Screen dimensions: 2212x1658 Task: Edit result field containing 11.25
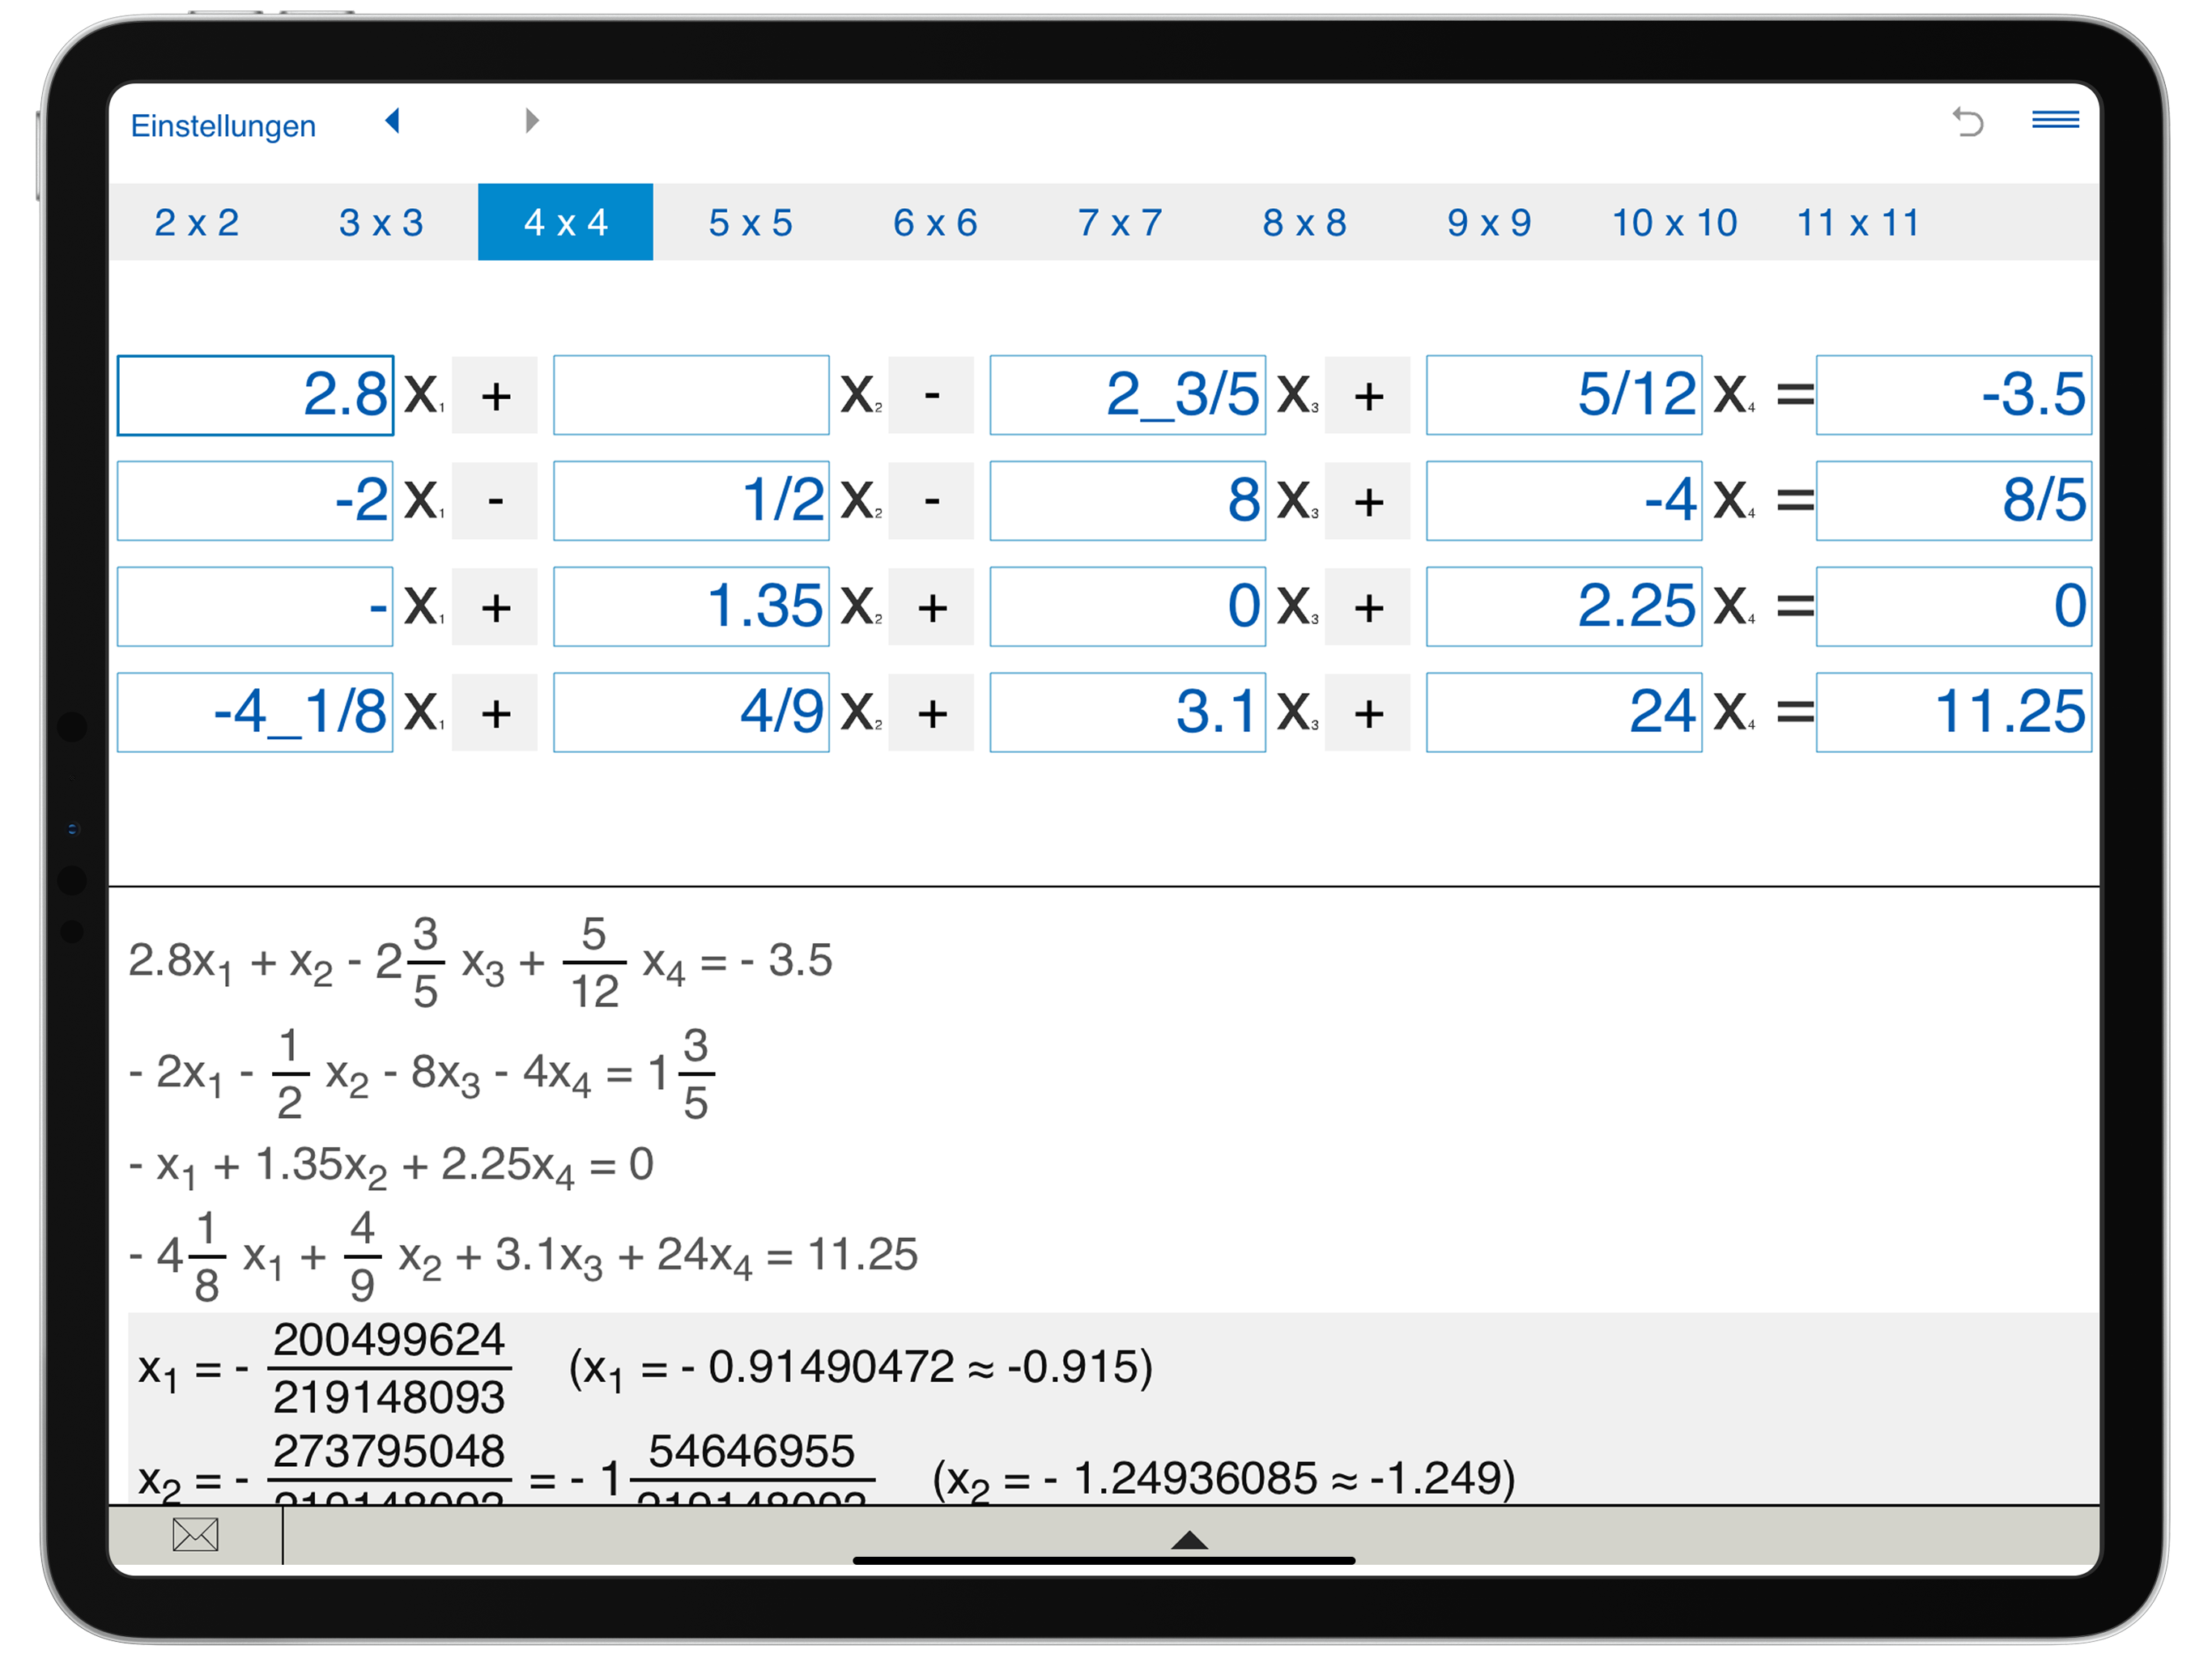(1954, 713)
